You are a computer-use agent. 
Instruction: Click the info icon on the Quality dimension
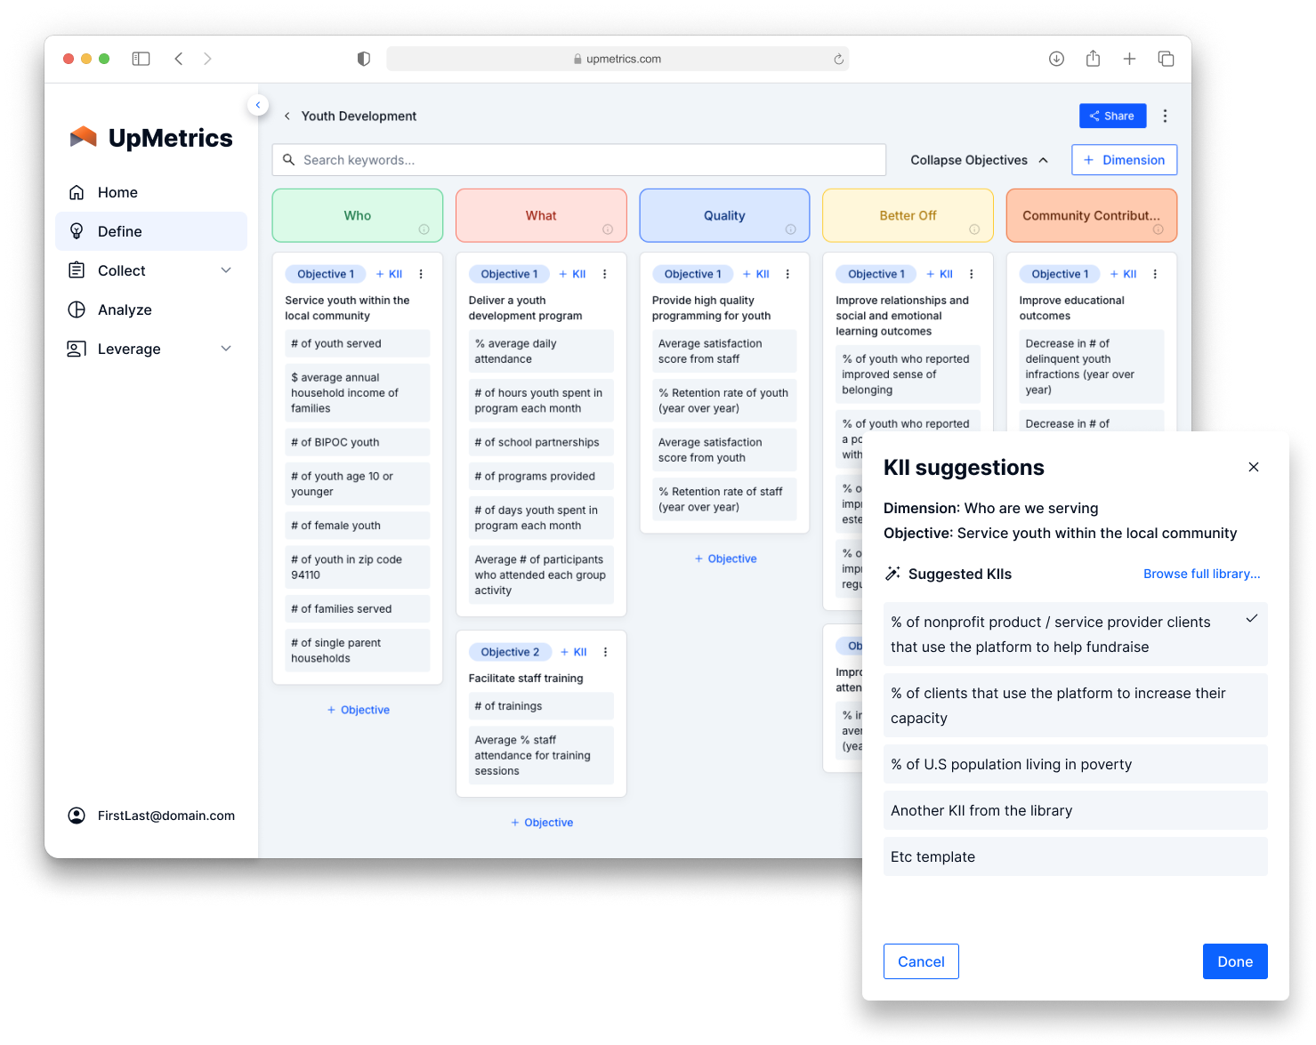792,229
